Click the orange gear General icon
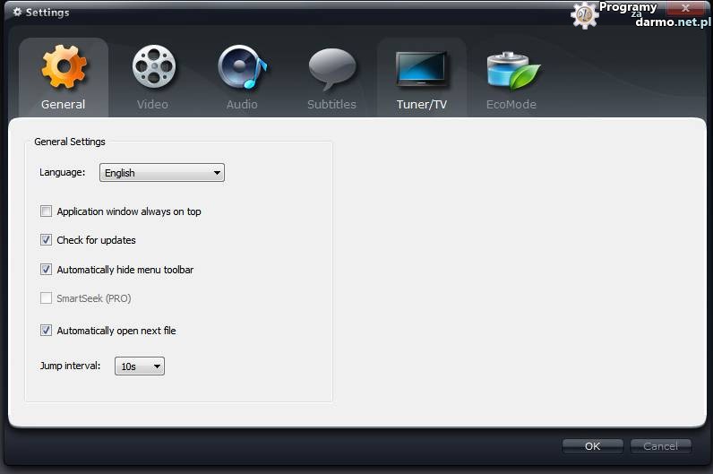The image size is (713, 474). (64, 68)
